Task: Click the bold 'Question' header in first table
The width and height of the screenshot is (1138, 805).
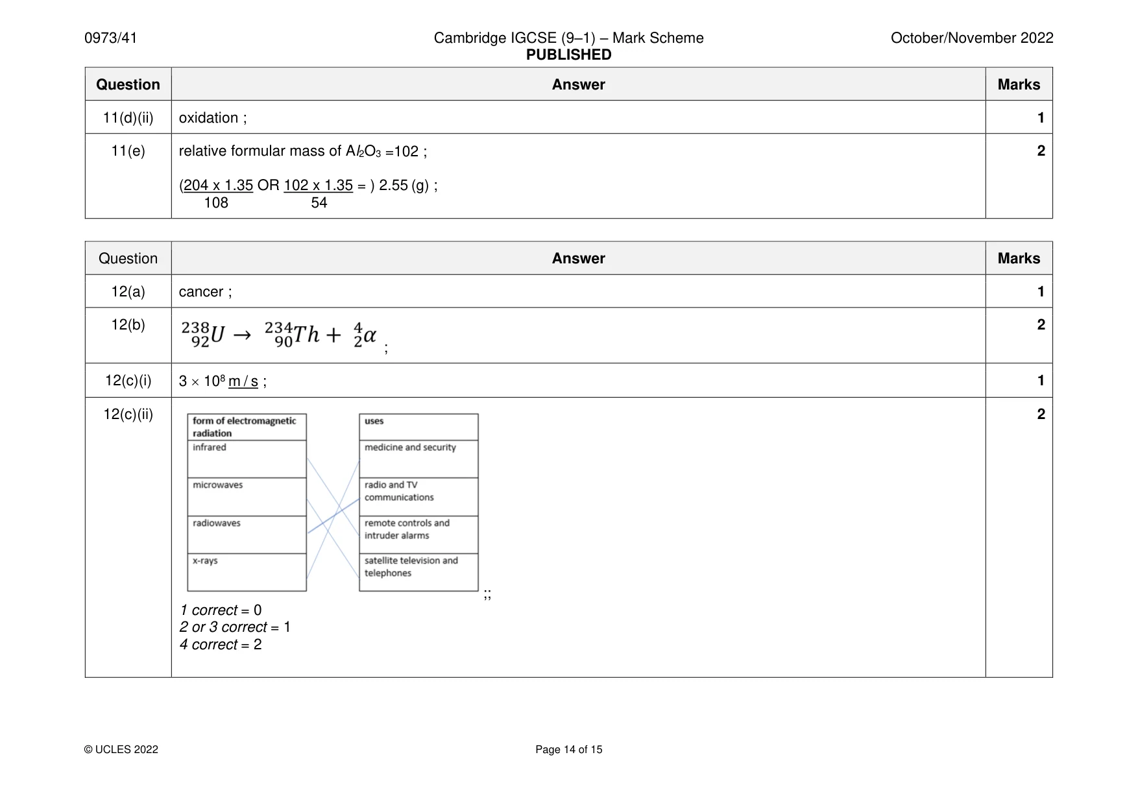Action: coord(128,84)
